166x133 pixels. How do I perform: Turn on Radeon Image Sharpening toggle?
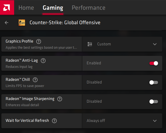(x=154, y=102)
